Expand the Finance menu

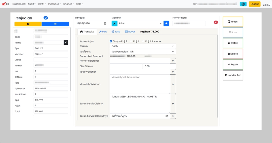point(68,4)
